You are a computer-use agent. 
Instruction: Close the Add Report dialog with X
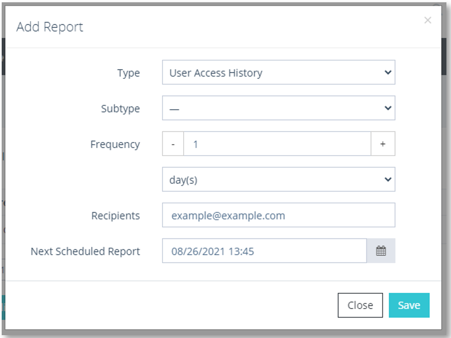point(428,20)
